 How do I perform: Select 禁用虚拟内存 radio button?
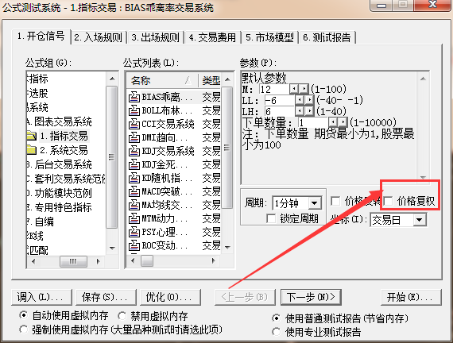122,316
